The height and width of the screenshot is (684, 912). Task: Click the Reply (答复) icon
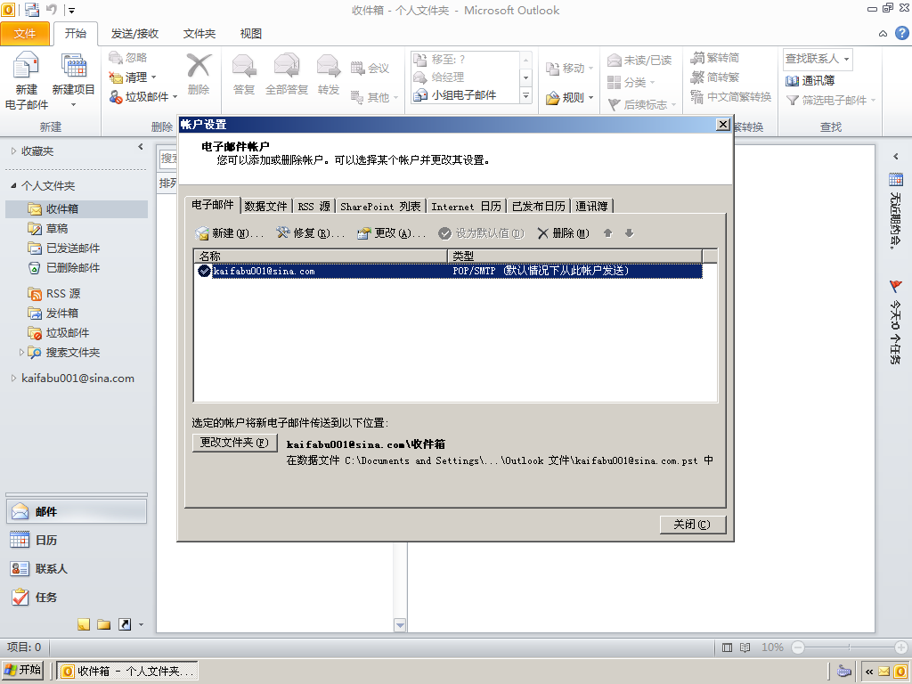click(244, 66)
